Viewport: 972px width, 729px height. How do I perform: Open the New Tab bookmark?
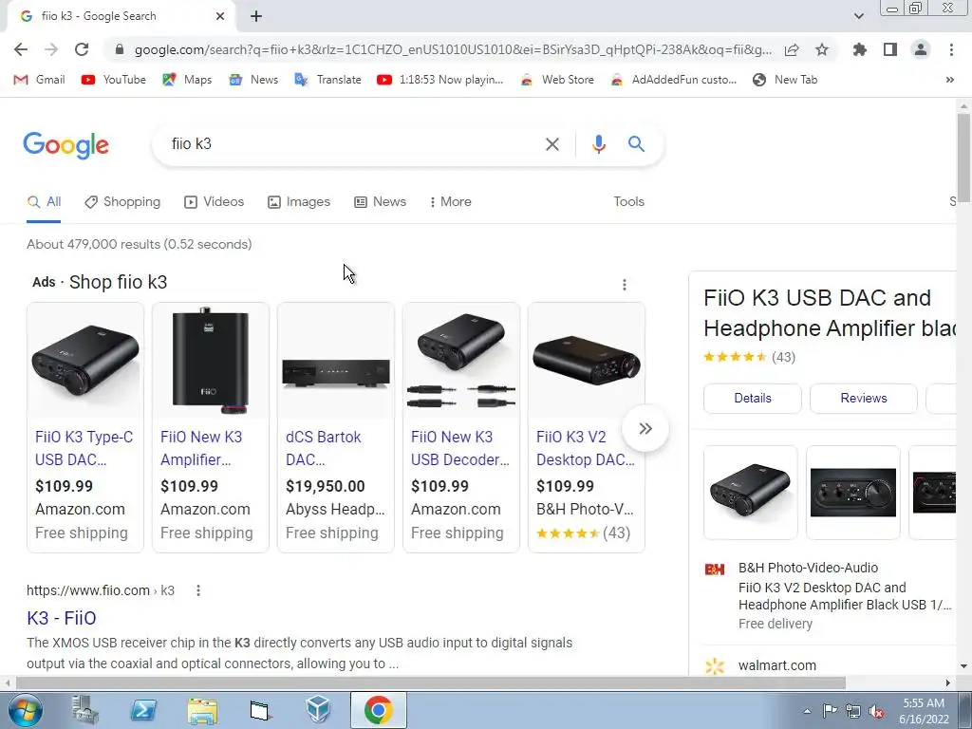[x=785, y=80]
